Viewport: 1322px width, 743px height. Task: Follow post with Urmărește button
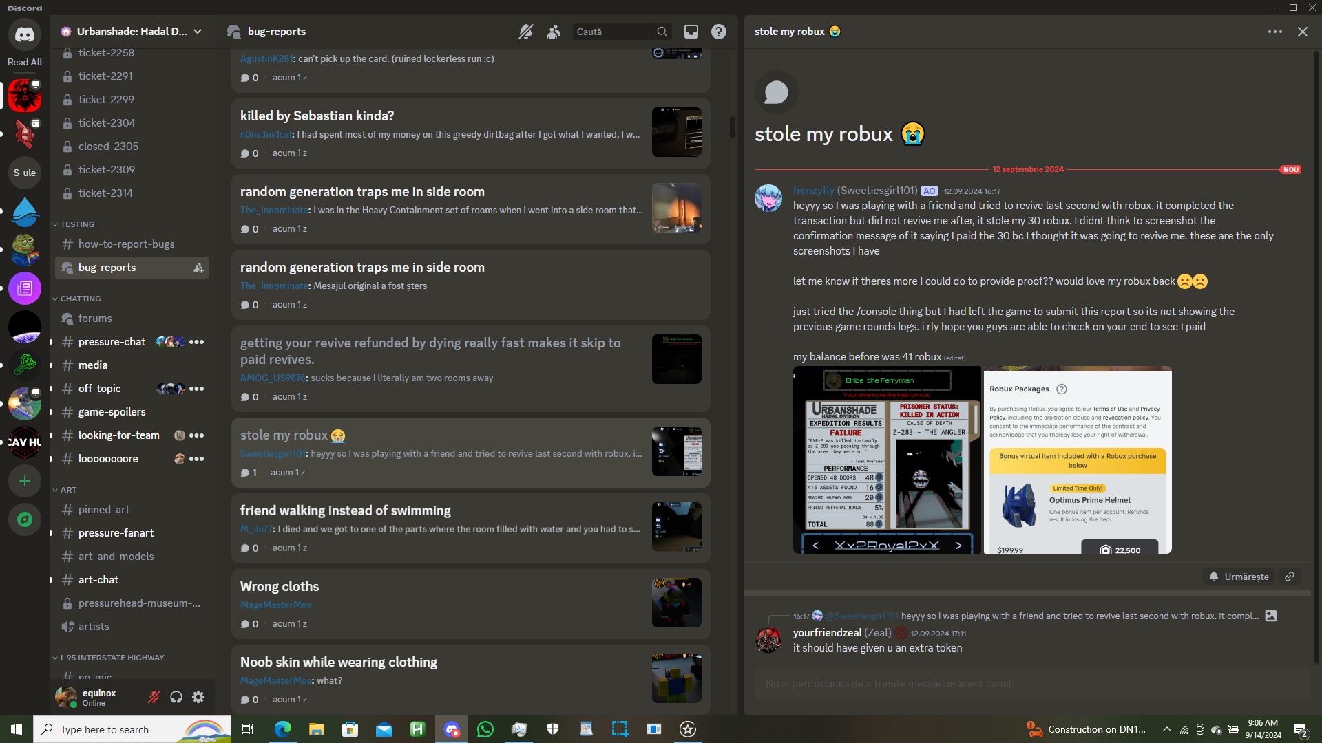tap(1239, 577)
